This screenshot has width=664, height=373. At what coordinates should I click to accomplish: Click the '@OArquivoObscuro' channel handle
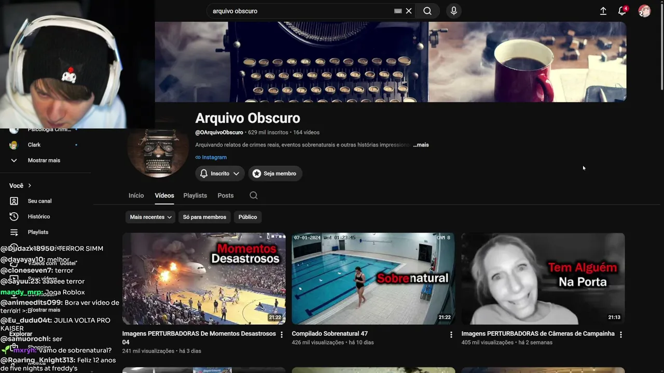click(x=219, y=133)
